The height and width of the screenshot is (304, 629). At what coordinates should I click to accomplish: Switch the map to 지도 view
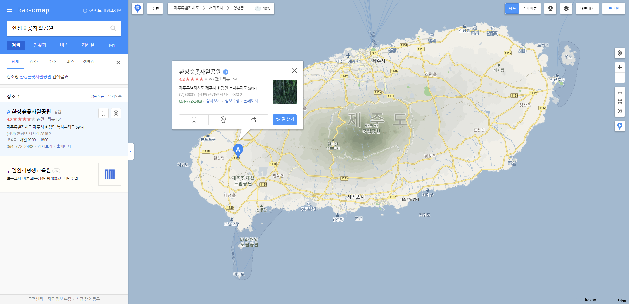512,9
